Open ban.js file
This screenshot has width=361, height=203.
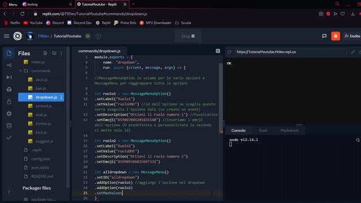pyautogui.click(x=41, y=89)
